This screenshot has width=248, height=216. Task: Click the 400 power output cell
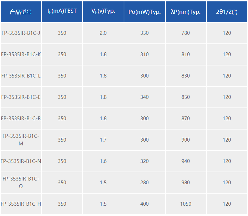[145, 204]
